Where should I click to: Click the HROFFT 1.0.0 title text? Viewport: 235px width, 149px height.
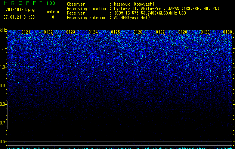pos(29,3)
